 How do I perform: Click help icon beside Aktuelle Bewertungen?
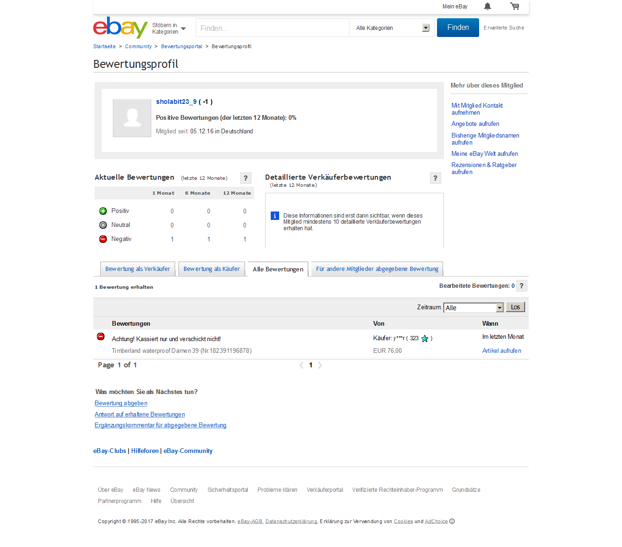point(245,178)
